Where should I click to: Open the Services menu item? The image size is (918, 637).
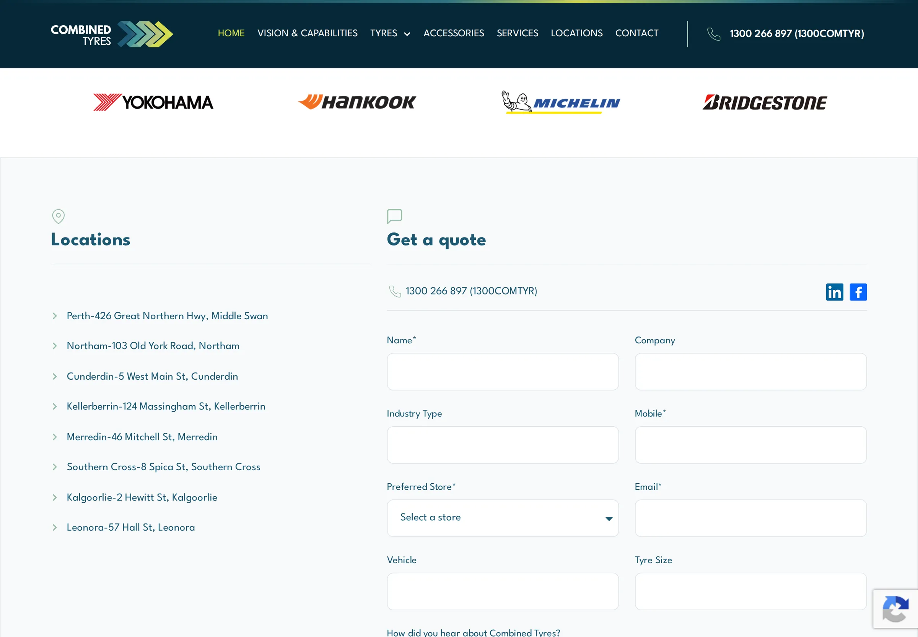click(x=517, y=33)
